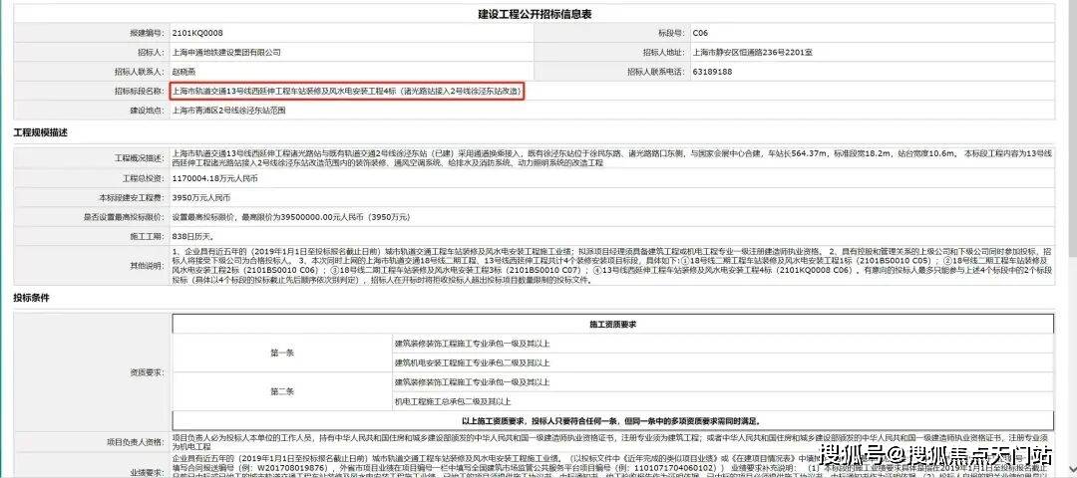The height and width of the screenshot is (478, 1077).
Task: Click the 招标人地址 field label
Action: [x=663, y=52]
